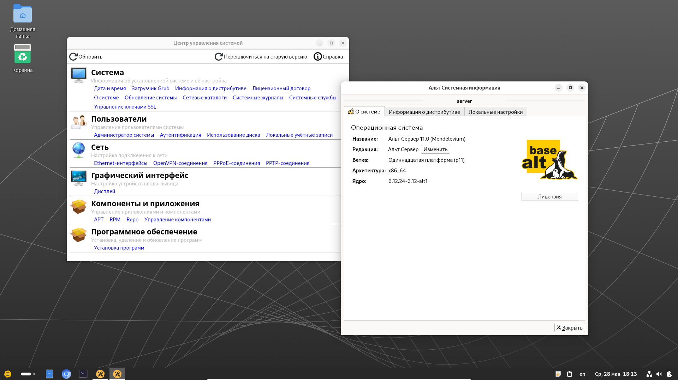Image resolution: width=678 pixels, height=380 pixels.
Task: Click kernel version 6.12.24-6.12-alt1 text
Action: coord(408,181)
